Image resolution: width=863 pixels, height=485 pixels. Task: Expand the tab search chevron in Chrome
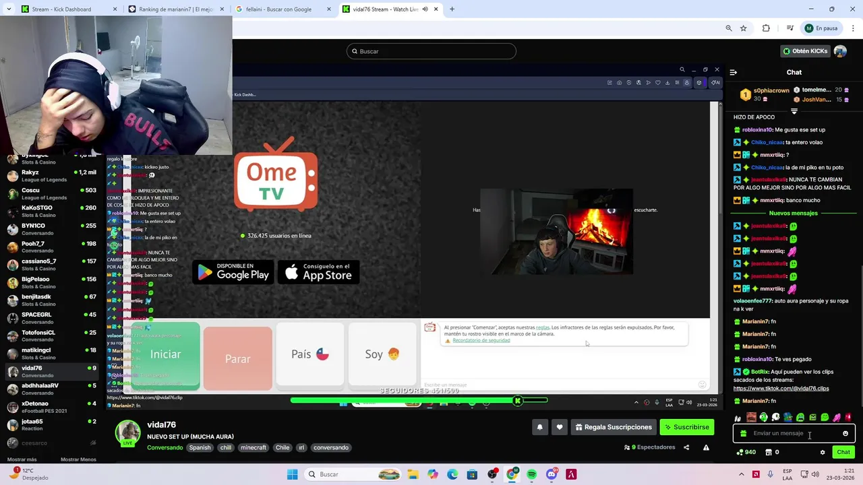click(x=8, y=9)
